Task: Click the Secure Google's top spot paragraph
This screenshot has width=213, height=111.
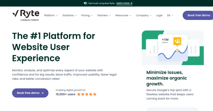Action: 170,94
